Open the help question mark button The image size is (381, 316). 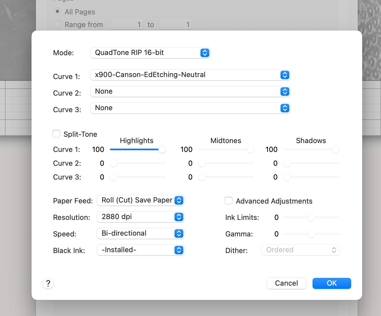48,283
